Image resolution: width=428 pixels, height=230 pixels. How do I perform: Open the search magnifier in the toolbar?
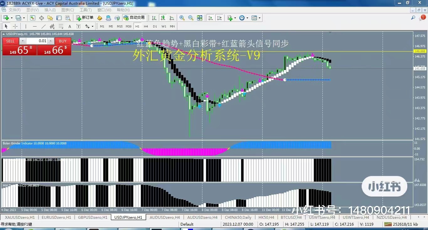(413, 18)
